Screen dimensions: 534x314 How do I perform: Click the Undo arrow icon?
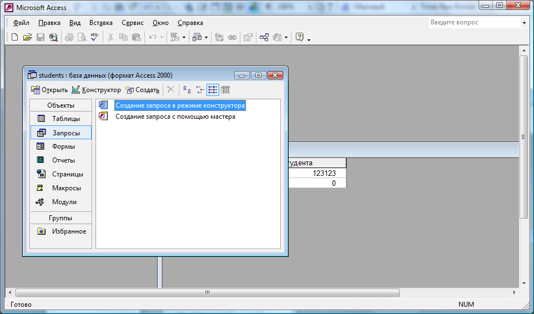coord(153,37)
